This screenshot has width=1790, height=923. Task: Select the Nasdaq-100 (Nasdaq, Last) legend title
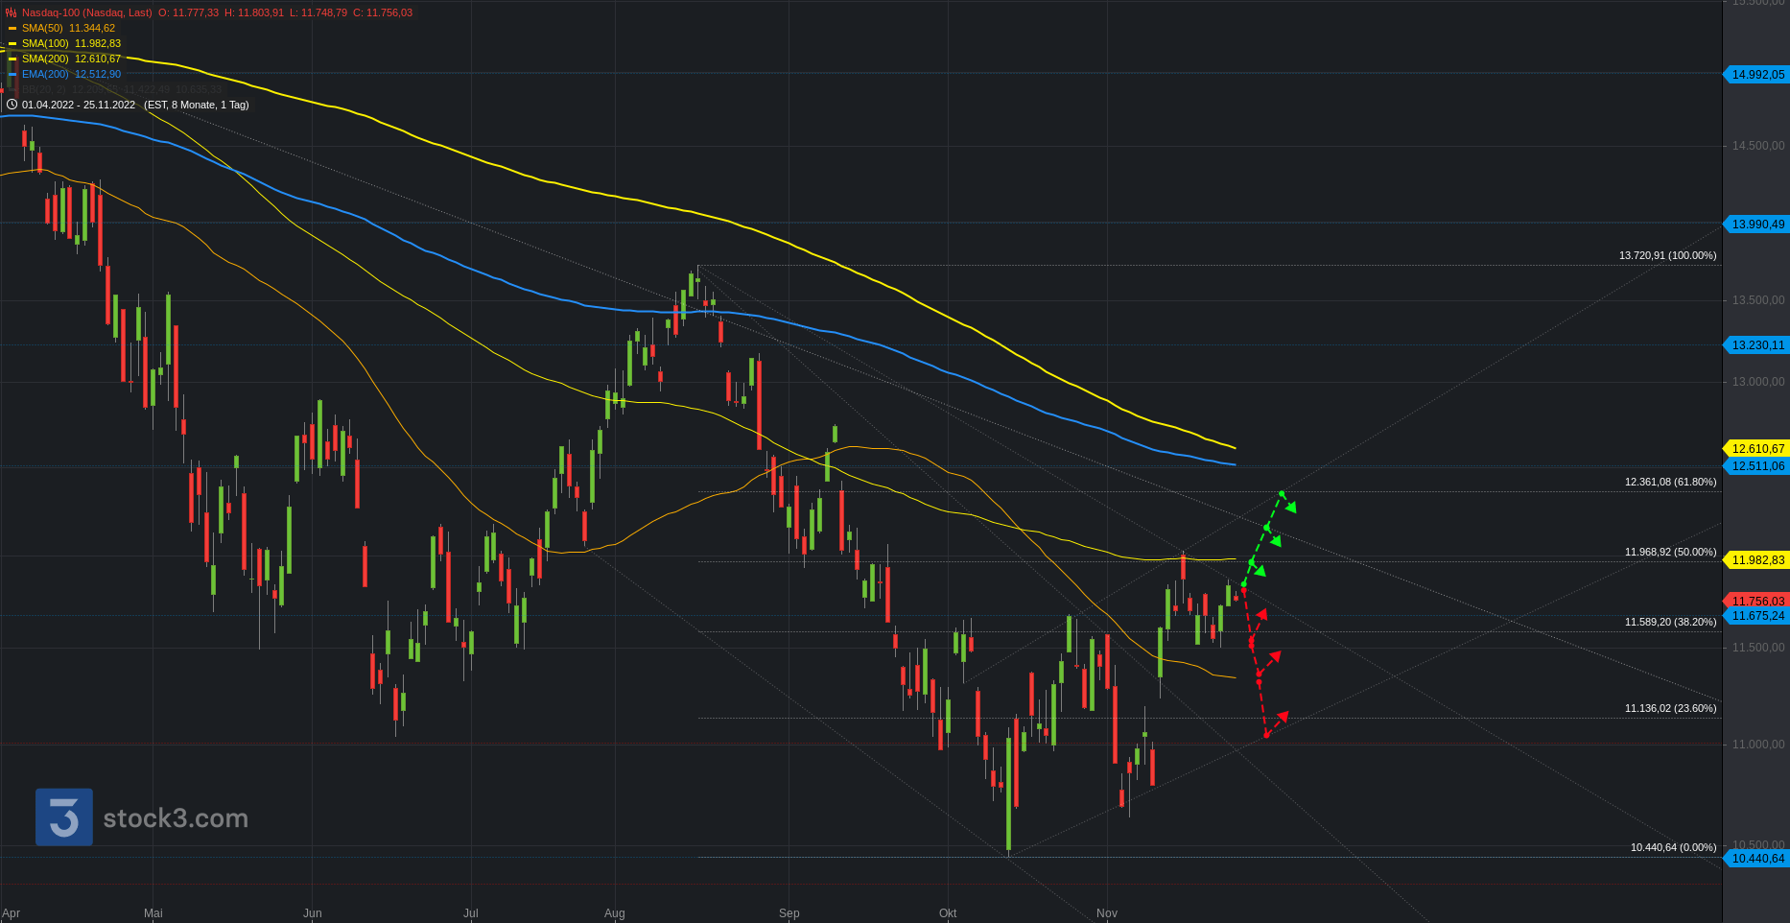tap(87, 12)
